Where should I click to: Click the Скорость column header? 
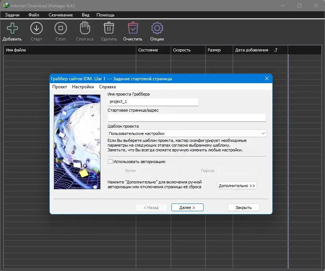[188, 50]
